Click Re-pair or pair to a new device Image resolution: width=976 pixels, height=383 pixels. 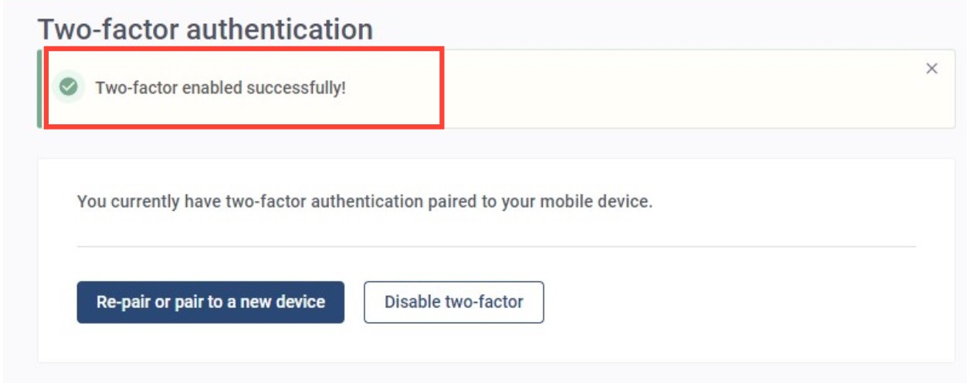coord(211,302)
